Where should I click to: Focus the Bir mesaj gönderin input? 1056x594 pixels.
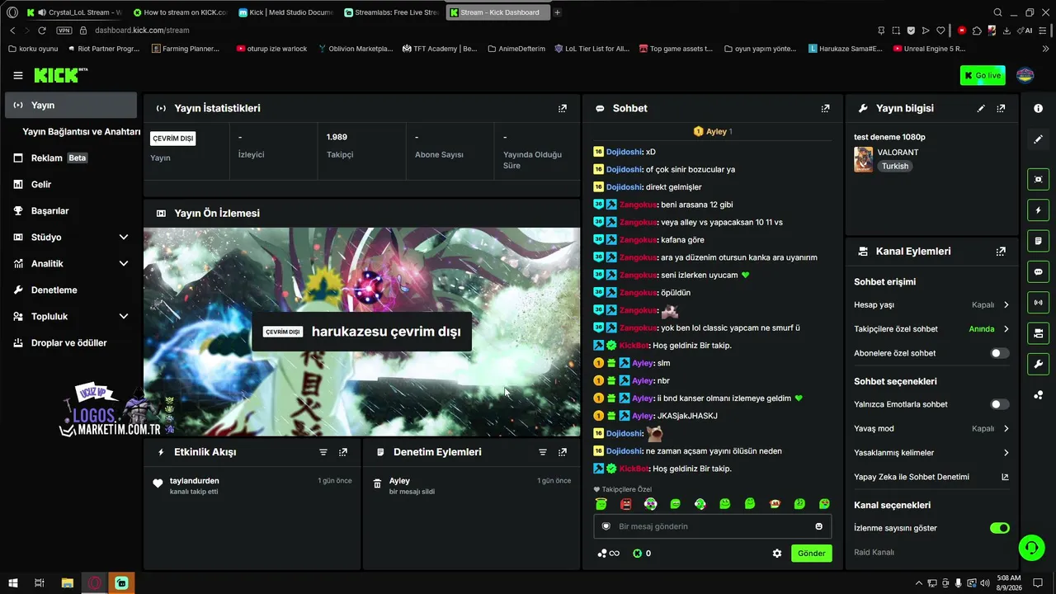click(x=712, y=526)
